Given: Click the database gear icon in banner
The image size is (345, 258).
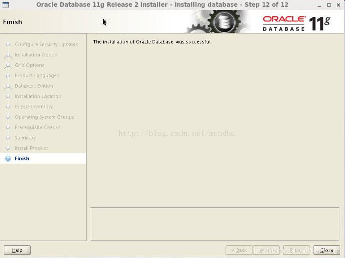Looking at the screenshot, I should (x=224, y=22).
